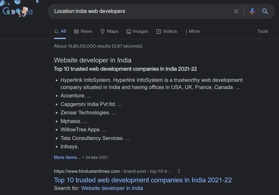Open the Tools filter menu
The height and width of the screenshot is (195, 279).
263,31
